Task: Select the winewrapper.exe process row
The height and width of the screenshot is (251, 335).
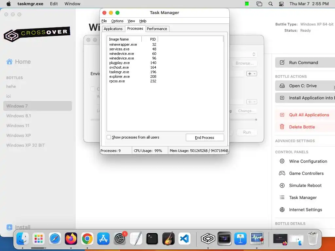Action: (133, 44)
